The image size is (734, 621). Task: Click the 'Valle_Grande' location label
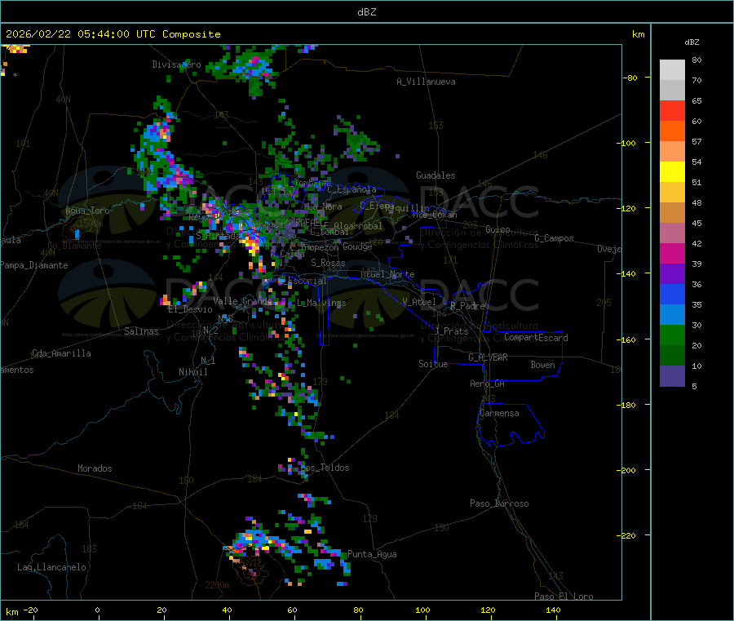point(242,301)
